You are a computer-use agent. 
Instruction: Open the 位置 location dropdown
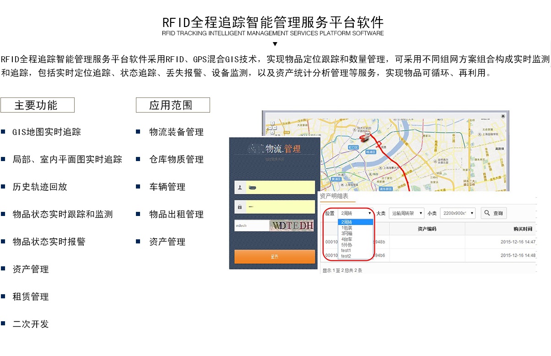tap(356, 213)
